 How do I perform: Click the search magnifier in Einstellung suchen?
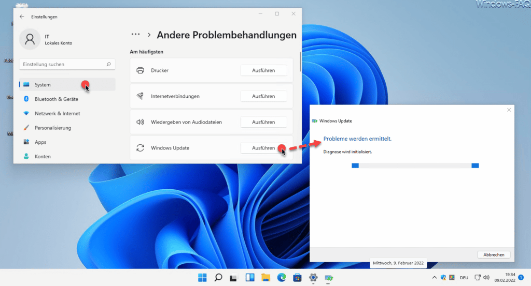pyautogui.click(x=109, y=64)
